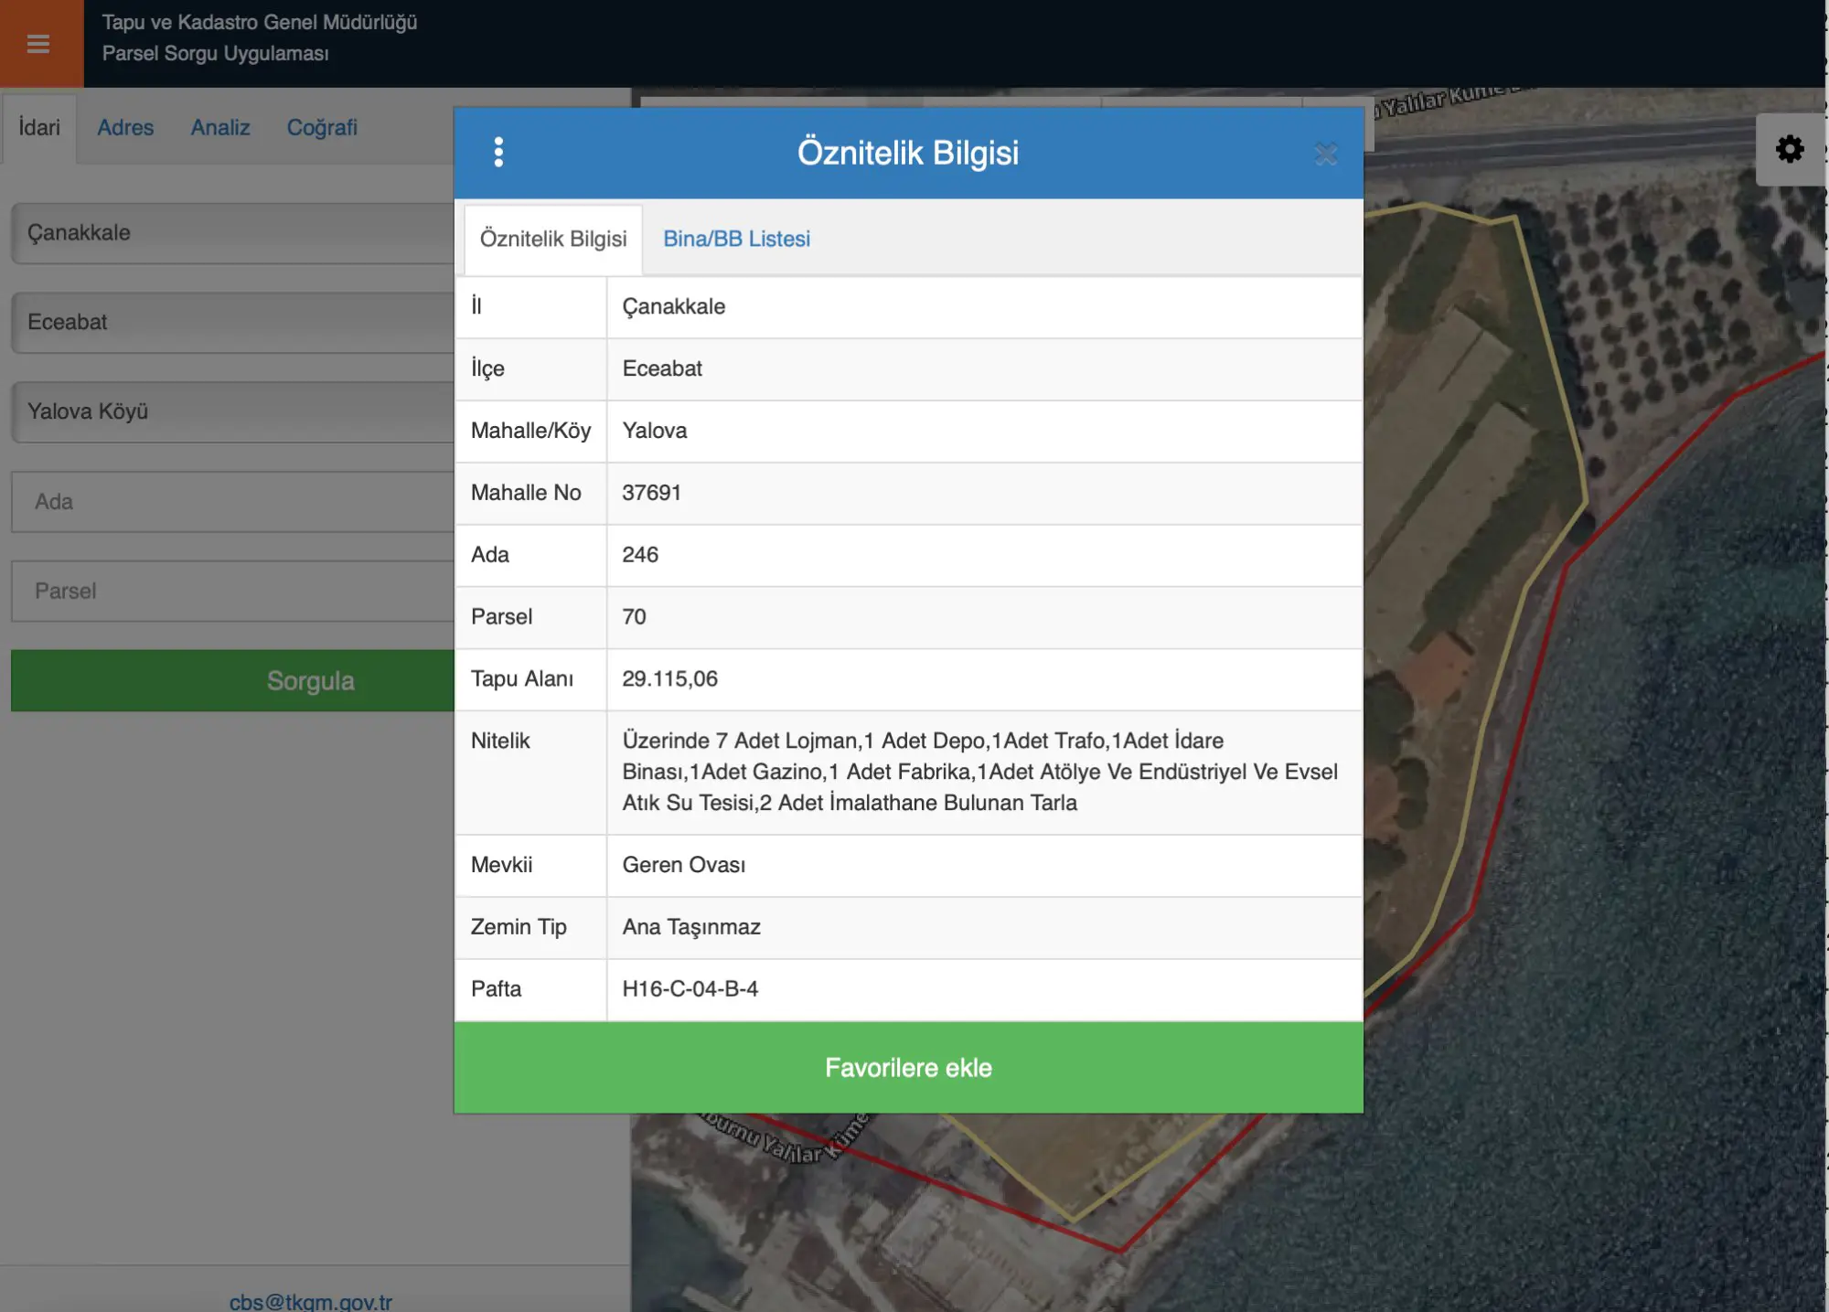Image resolution: width=1829 pixels, height=1312 pixels.
Task: Open the Çanakkale province dropdown
Action: click(233, 233)
